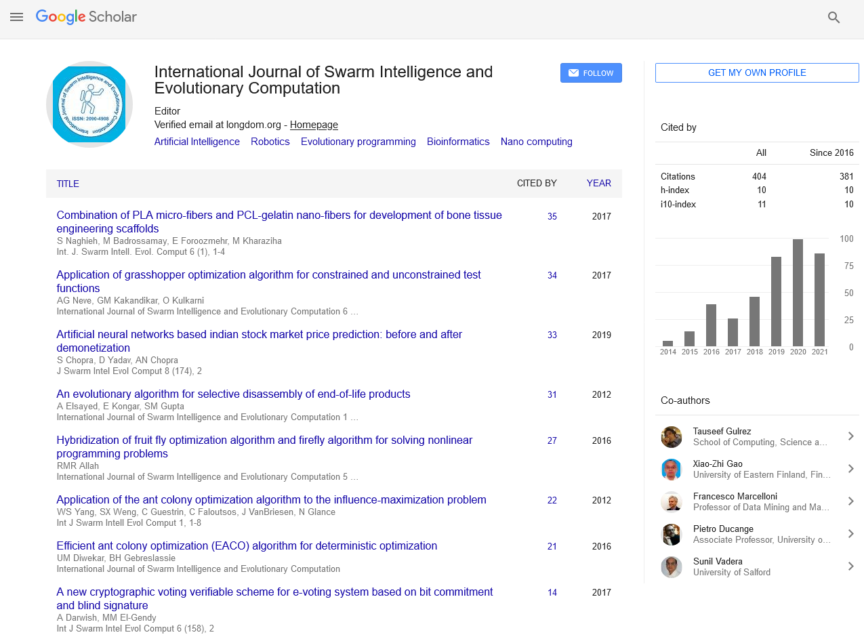Click the 2020 citation bar in chart
Image resolution: width=864 pixels, height=639 pixels.
click(x=798, y=293)
